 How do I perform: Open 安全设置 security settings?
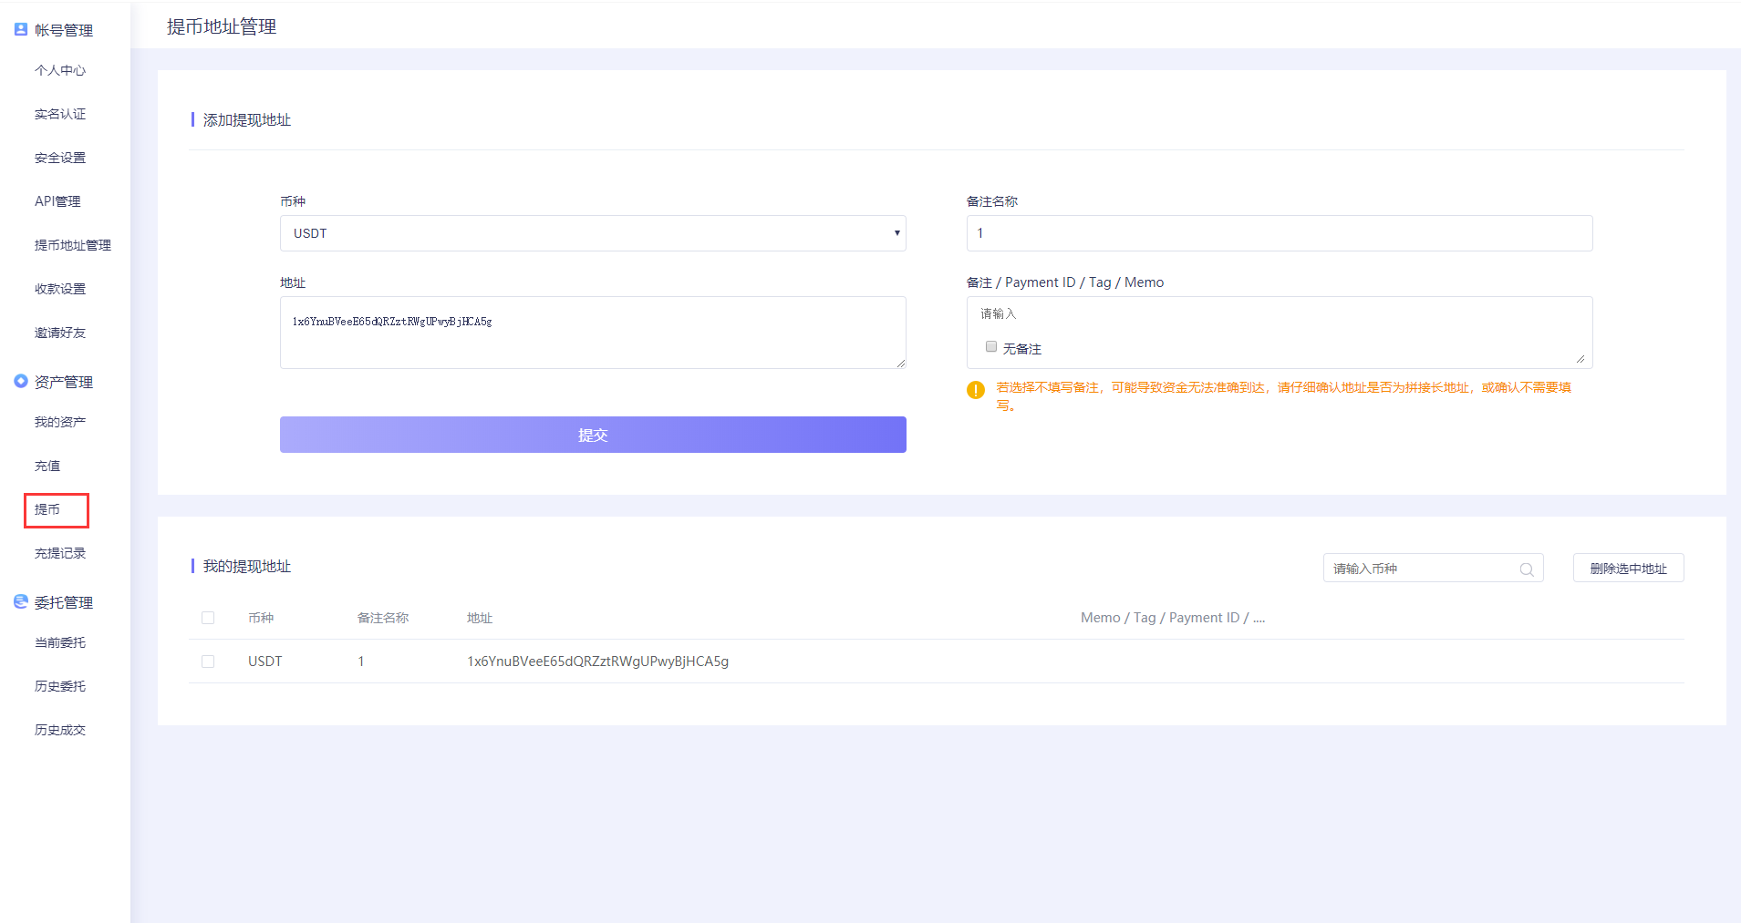[x=60, y=158]
